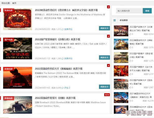This screenshot has width=154, height=118.
Task: Open the 新蝙蝠侠 poster thumbnail
Action: [18, 78]
